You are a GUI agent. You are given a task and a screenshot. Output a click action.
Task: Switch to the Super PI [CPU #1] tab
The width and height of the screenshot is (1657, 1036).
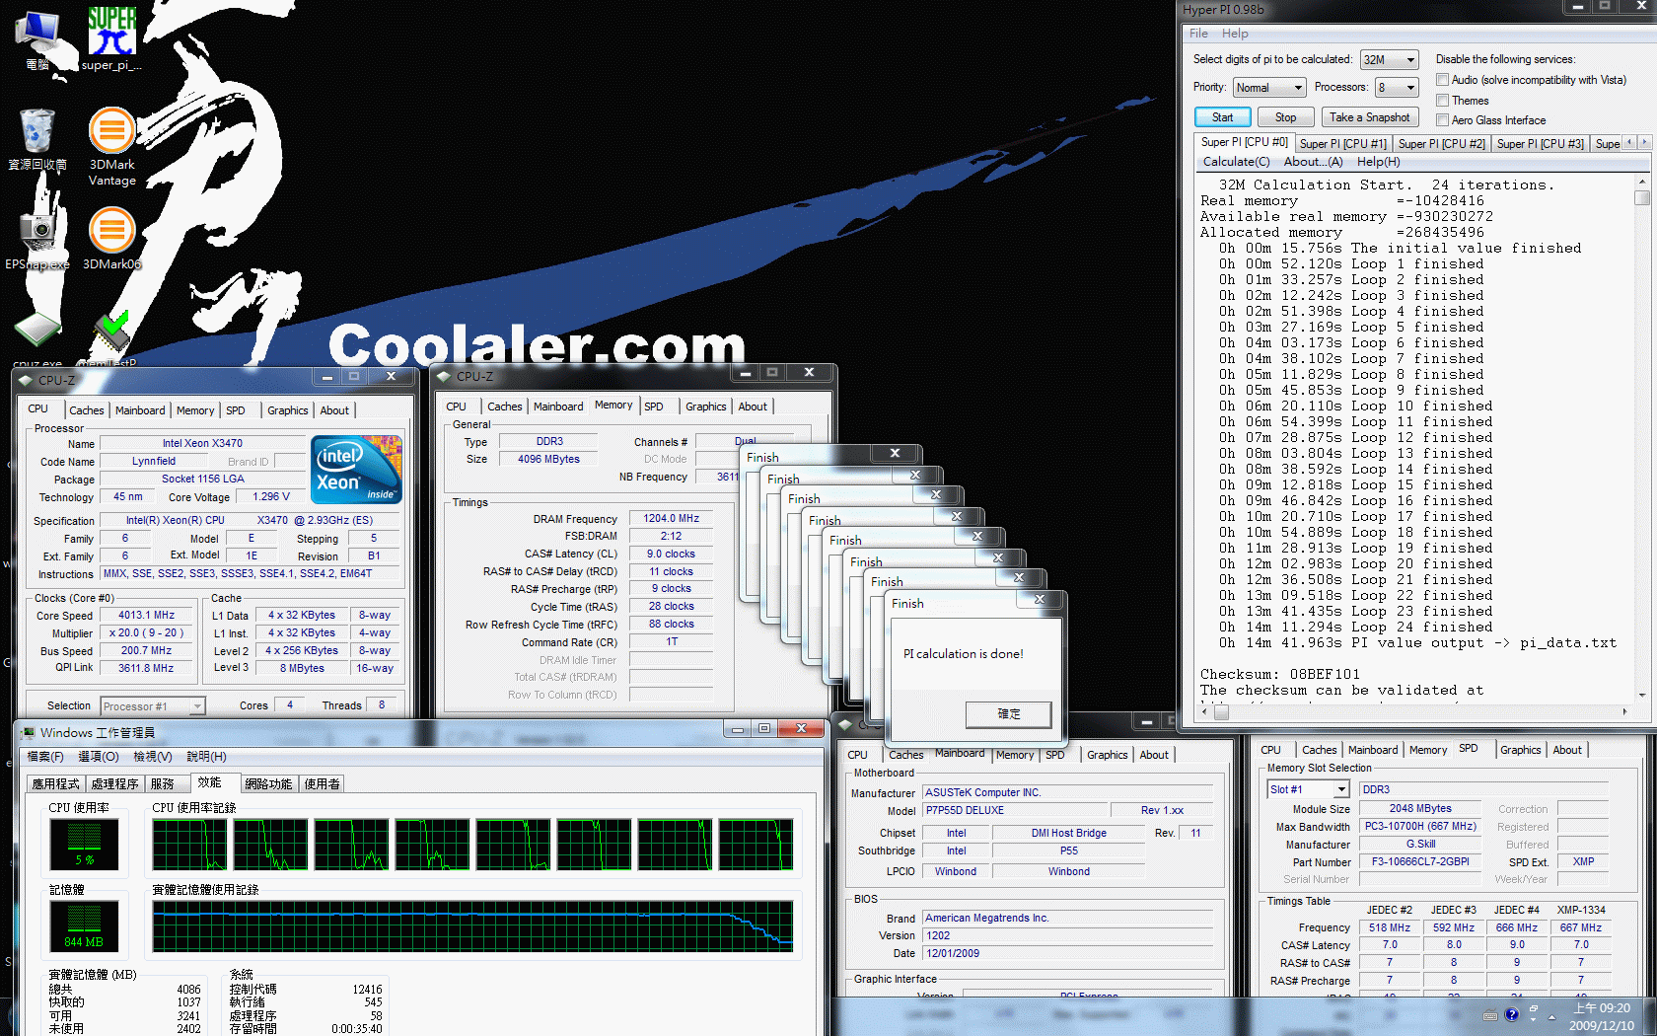click(x=1342, y=144)
